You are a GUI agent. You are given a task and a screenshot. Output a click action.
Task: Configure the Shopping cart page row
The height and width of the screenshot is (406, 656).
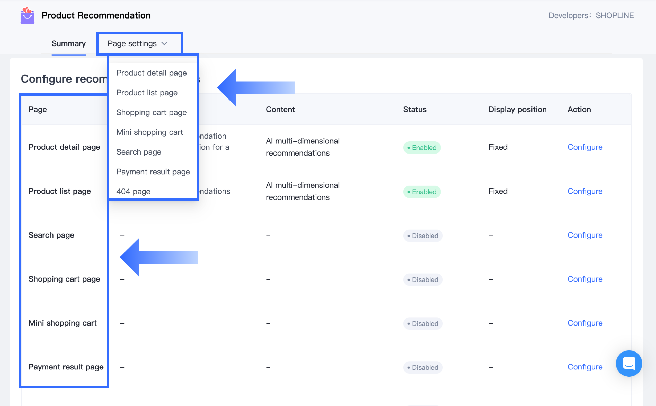tap(585, 279)
